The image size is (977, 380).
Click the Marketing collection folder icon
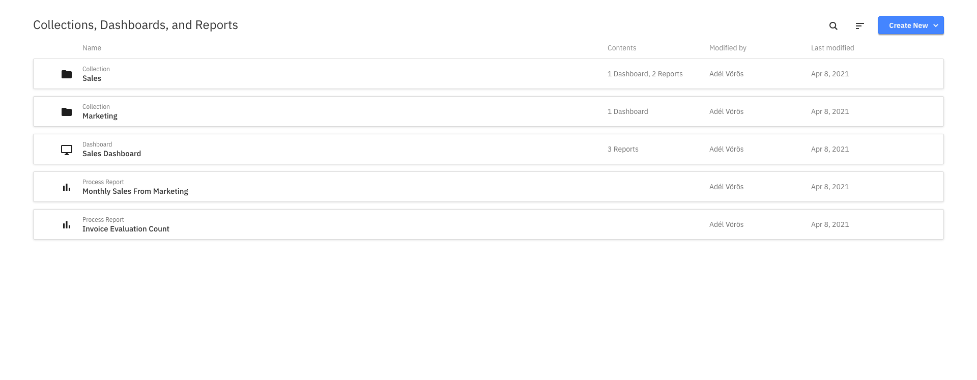click(x=67, y=112)
